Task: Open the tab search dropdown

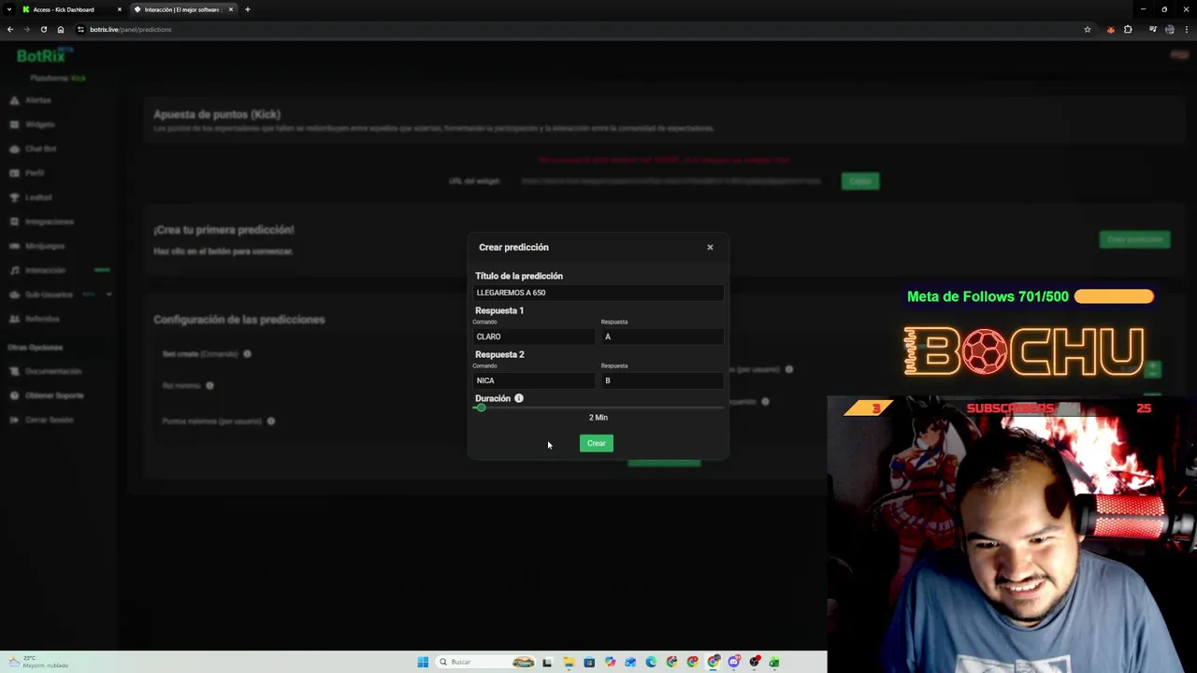Action: (x=10, y=9)
